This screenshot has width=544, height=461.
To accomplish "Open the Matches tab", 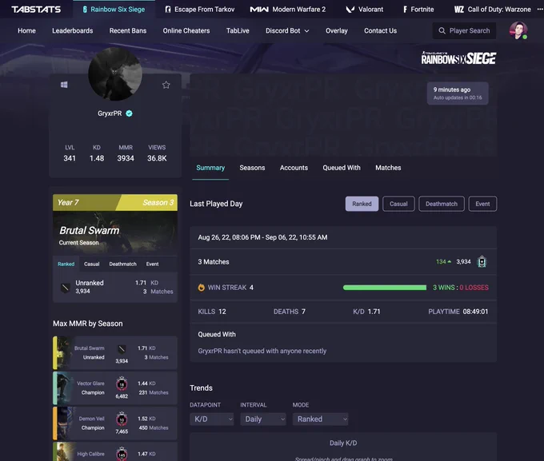I will coord(388,168).
